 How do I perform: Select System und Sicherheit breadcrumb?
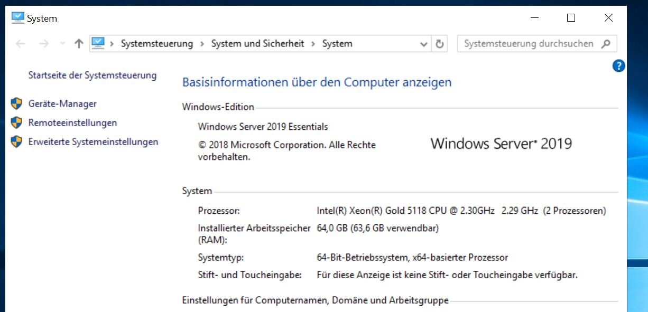257,44
